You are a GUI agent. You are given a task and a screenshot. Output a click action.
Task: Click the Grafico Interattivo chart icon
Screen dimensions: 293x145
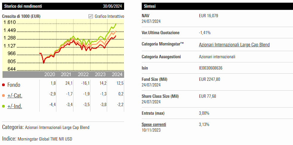click(91, 16)
